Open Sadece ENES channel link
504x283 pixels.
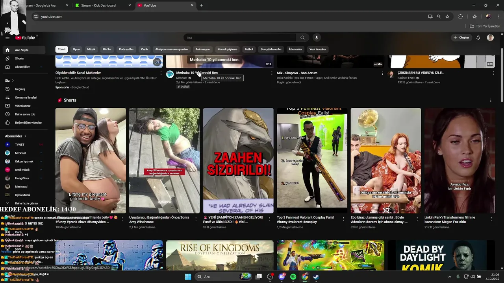pos(407,78)
